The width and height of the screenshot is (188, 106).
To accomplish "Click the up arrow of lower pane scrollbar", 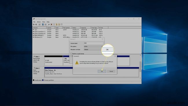I will pyautogui.click(x=140, y=55).
